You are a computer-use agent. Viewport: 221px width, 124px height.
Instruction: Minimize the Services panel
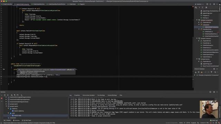[x=217, y=92]
